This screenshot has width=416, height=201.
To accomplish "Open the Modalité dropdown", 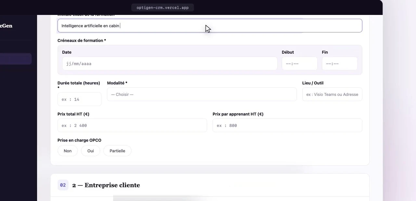I will click(x=202, y=94).
